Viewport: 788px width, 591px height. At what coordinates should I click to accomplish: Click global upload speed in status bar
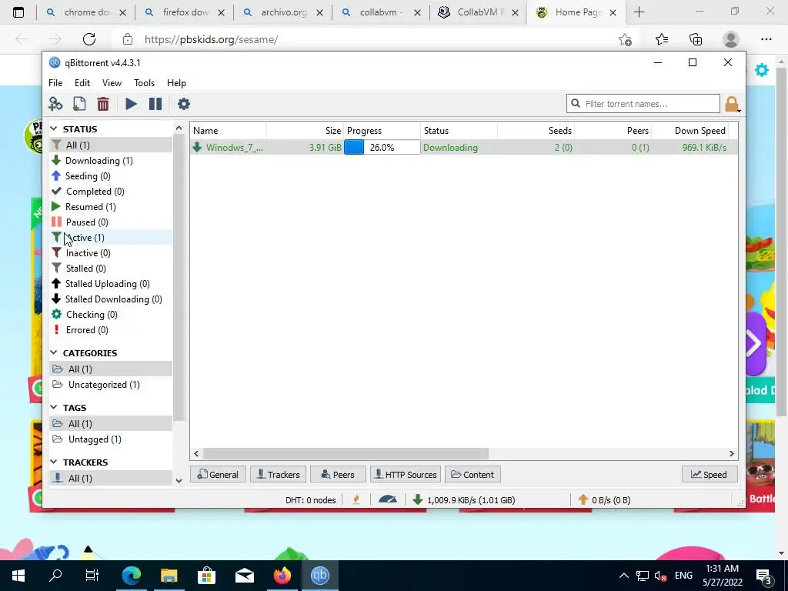605,500
